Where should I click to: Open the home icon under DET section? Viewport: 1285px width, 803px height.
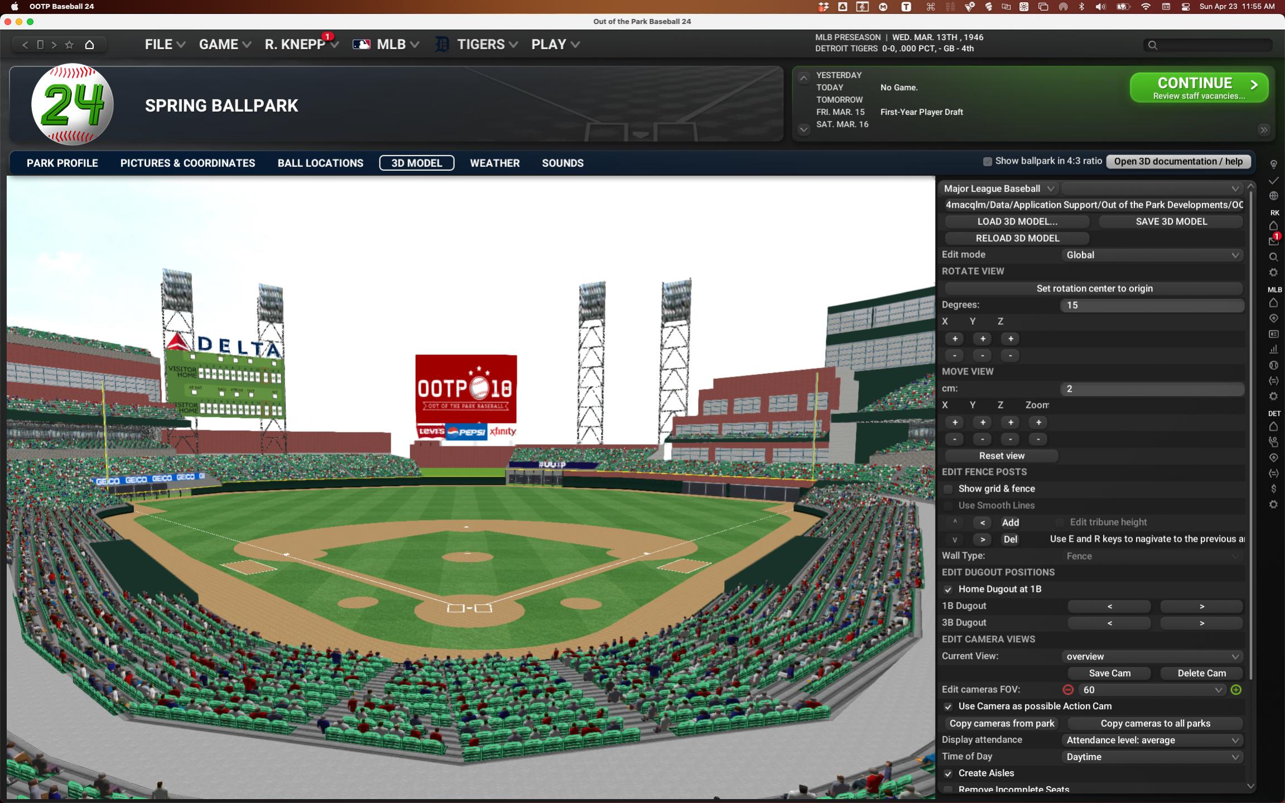(1273, 427)
